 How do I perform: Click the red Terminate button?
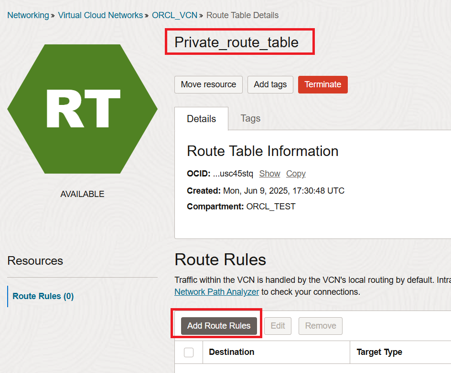pyautogui.click(x=322, y=84)
